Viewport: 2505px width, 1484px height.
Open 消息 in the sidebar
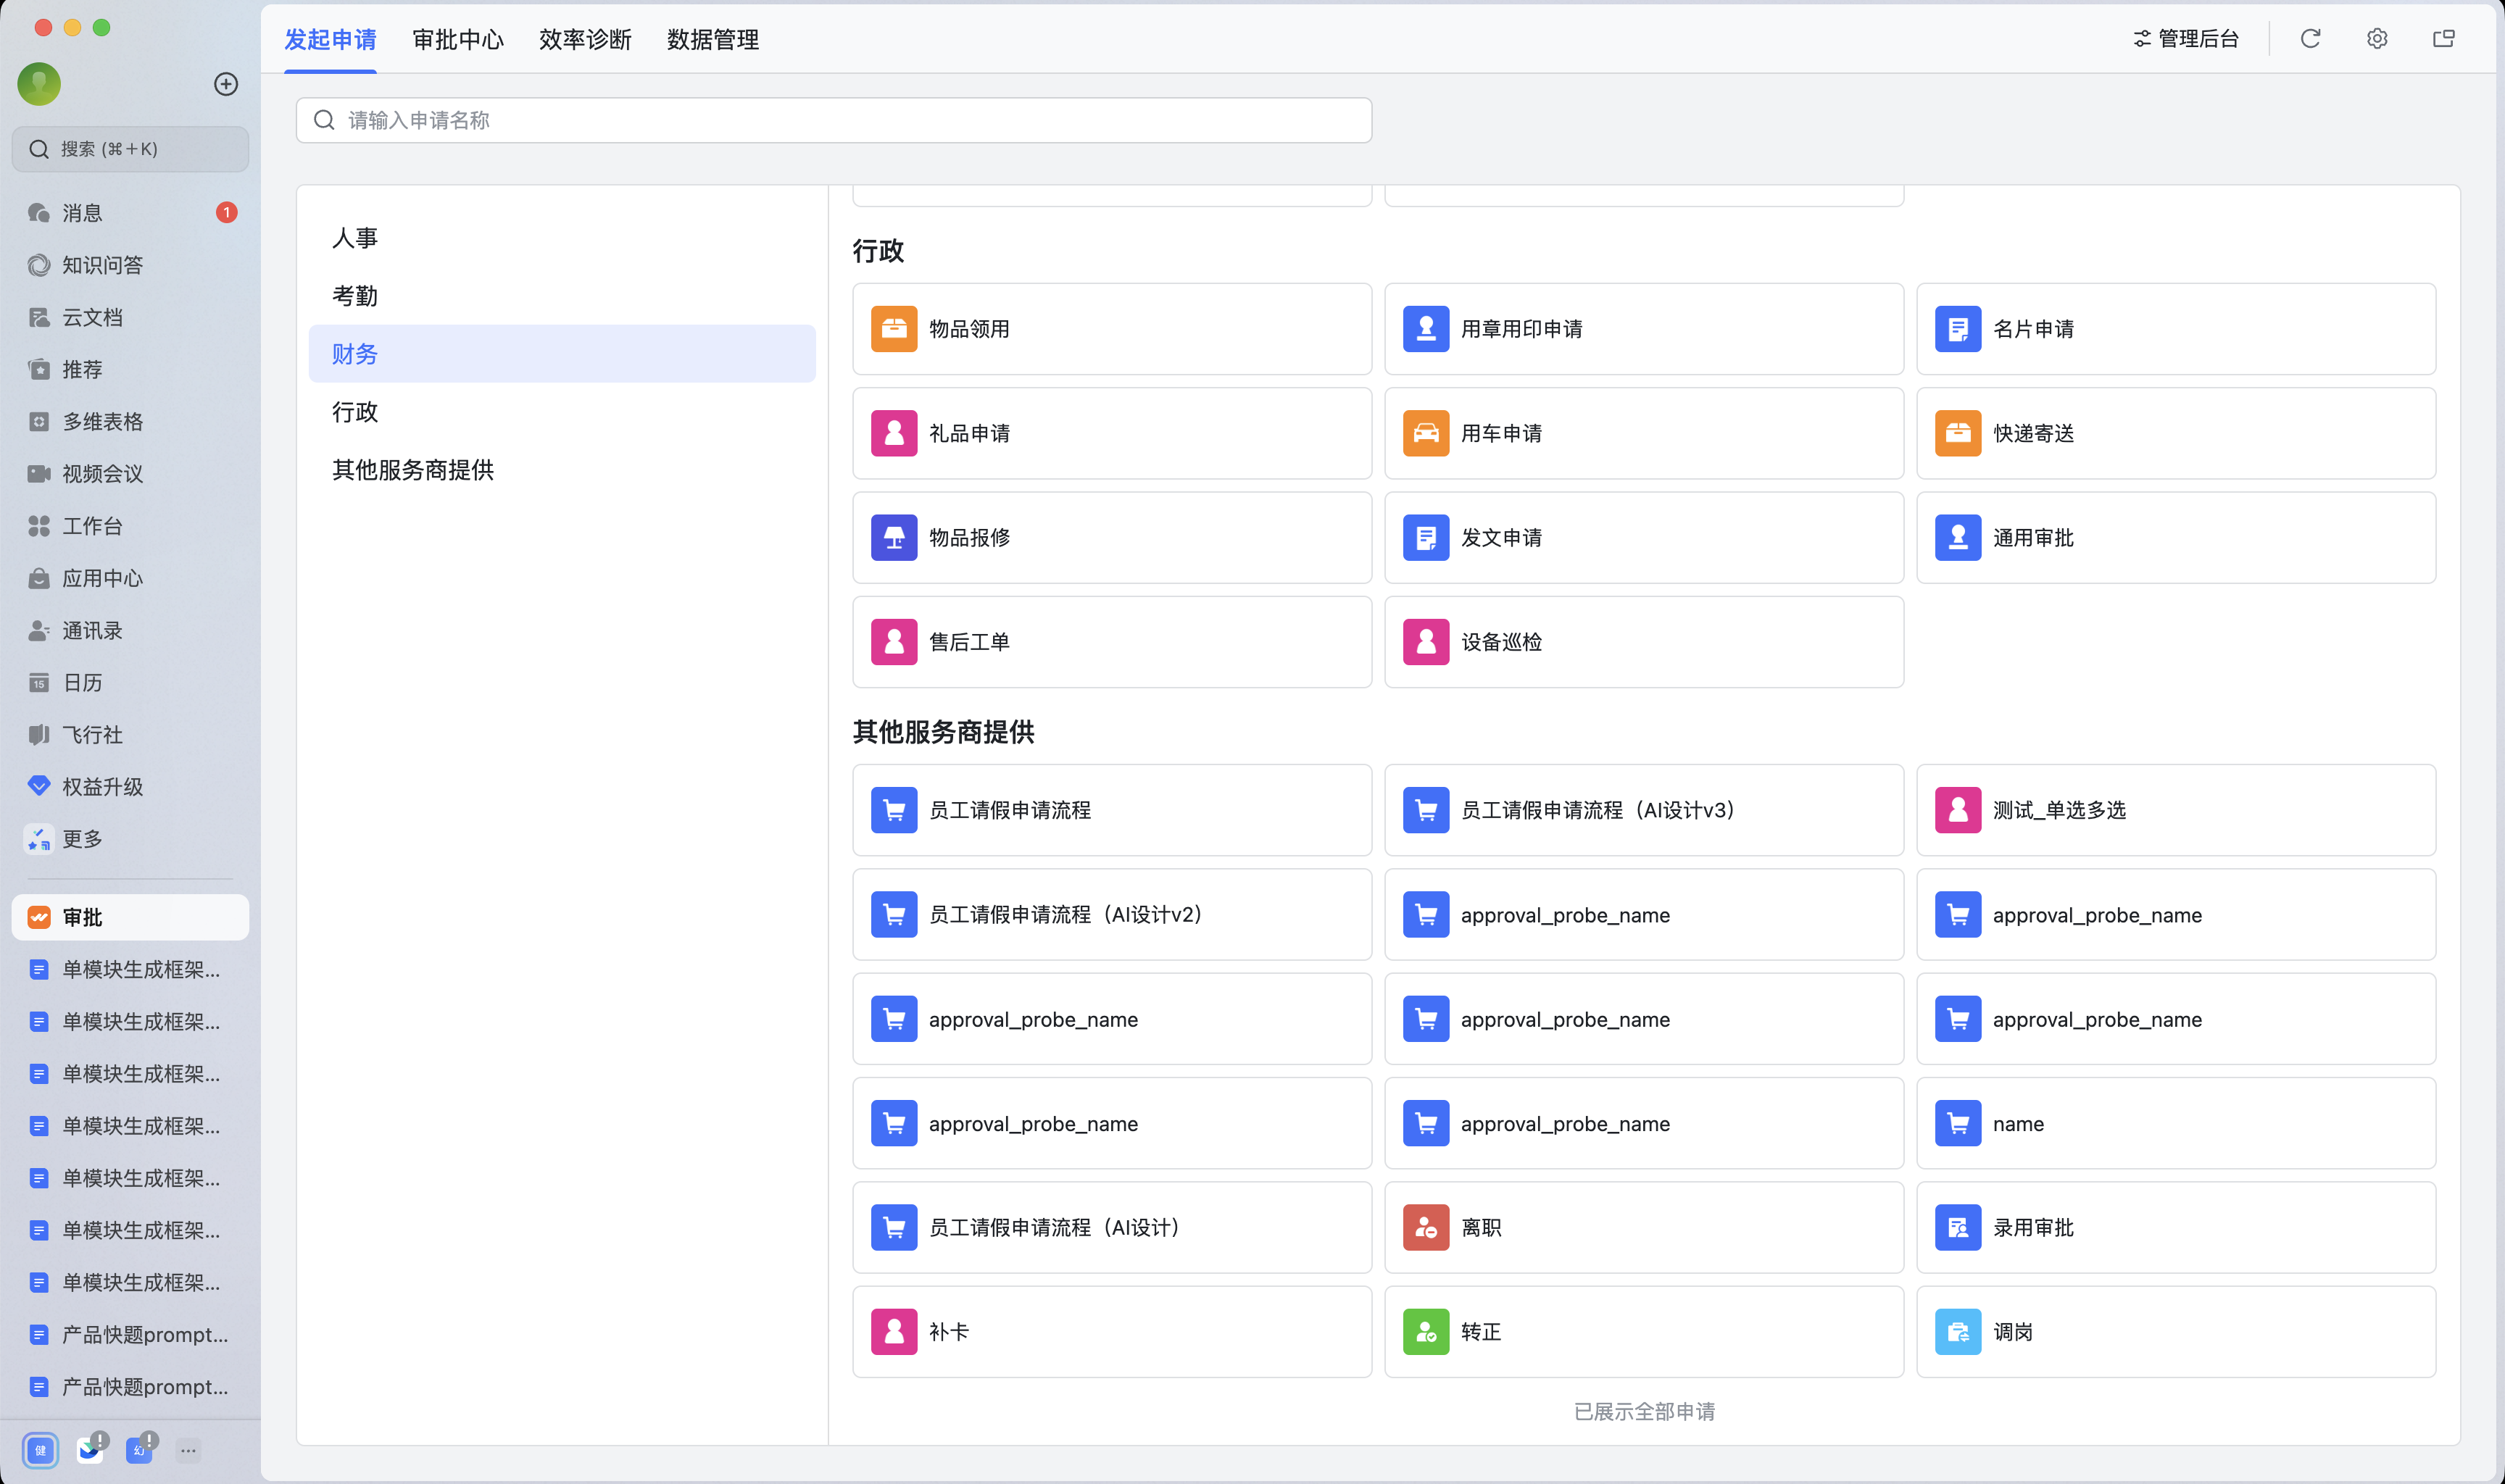pos(130,213)
